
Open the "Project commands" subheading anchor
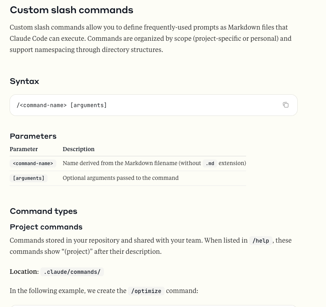pos(46,227)
